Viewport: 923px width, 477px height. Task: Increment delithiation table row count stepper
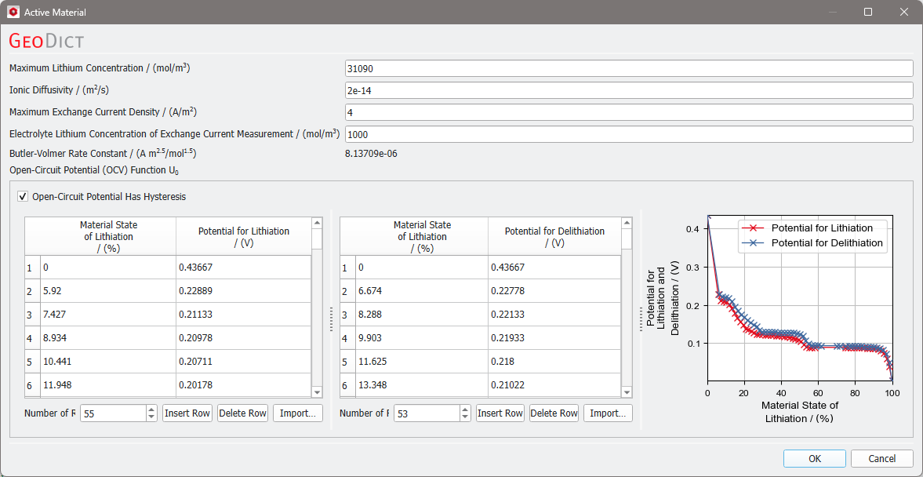click(465, 410)
